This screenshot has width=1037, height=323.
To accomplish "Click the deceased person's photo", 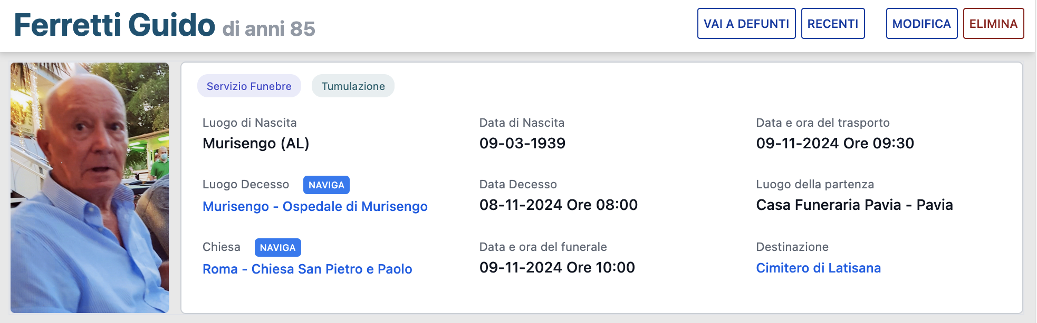I will coord(90,188).
